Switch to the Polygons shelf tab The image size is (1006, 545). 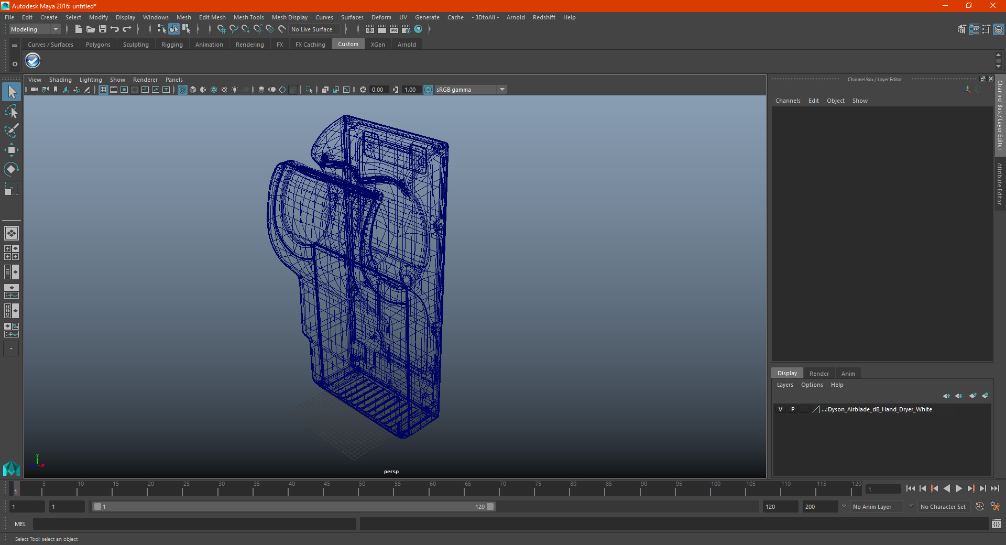[x=98, y=45]
